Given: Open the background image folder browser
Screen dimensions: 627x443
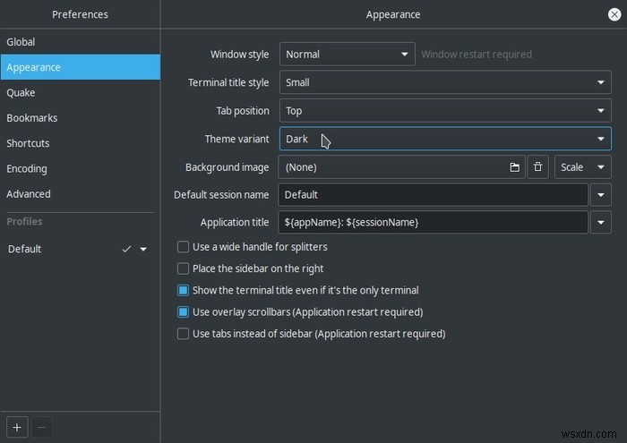Looking at the screenshot, I should [515, 167].
